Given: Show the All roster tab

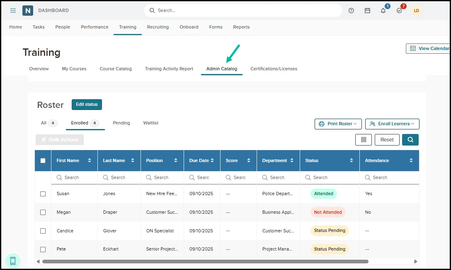Looking at the screenshot, I should 48,123.
